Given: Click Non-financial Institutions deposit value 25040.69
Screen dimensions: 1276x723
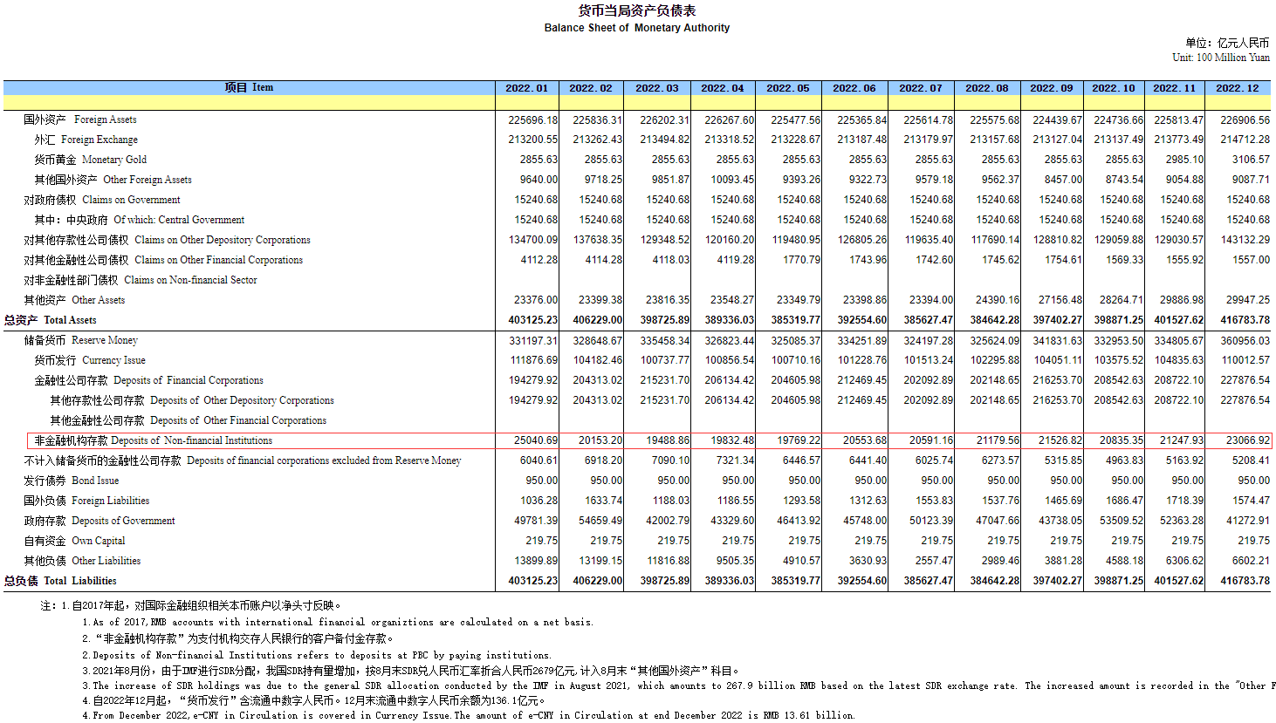Looking at the screenshot, I should (x=535, y=441).
